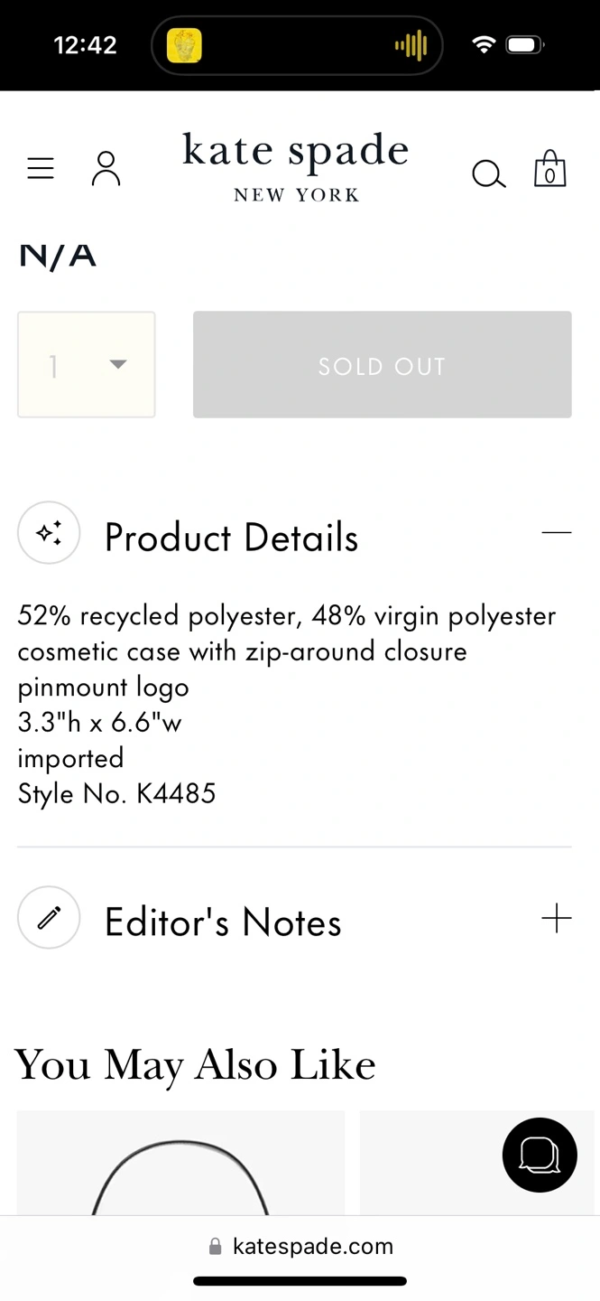The height and width of the screenshot is (1301, 600).
Task: Open the quantity dropdown selector
Action: 87,365
